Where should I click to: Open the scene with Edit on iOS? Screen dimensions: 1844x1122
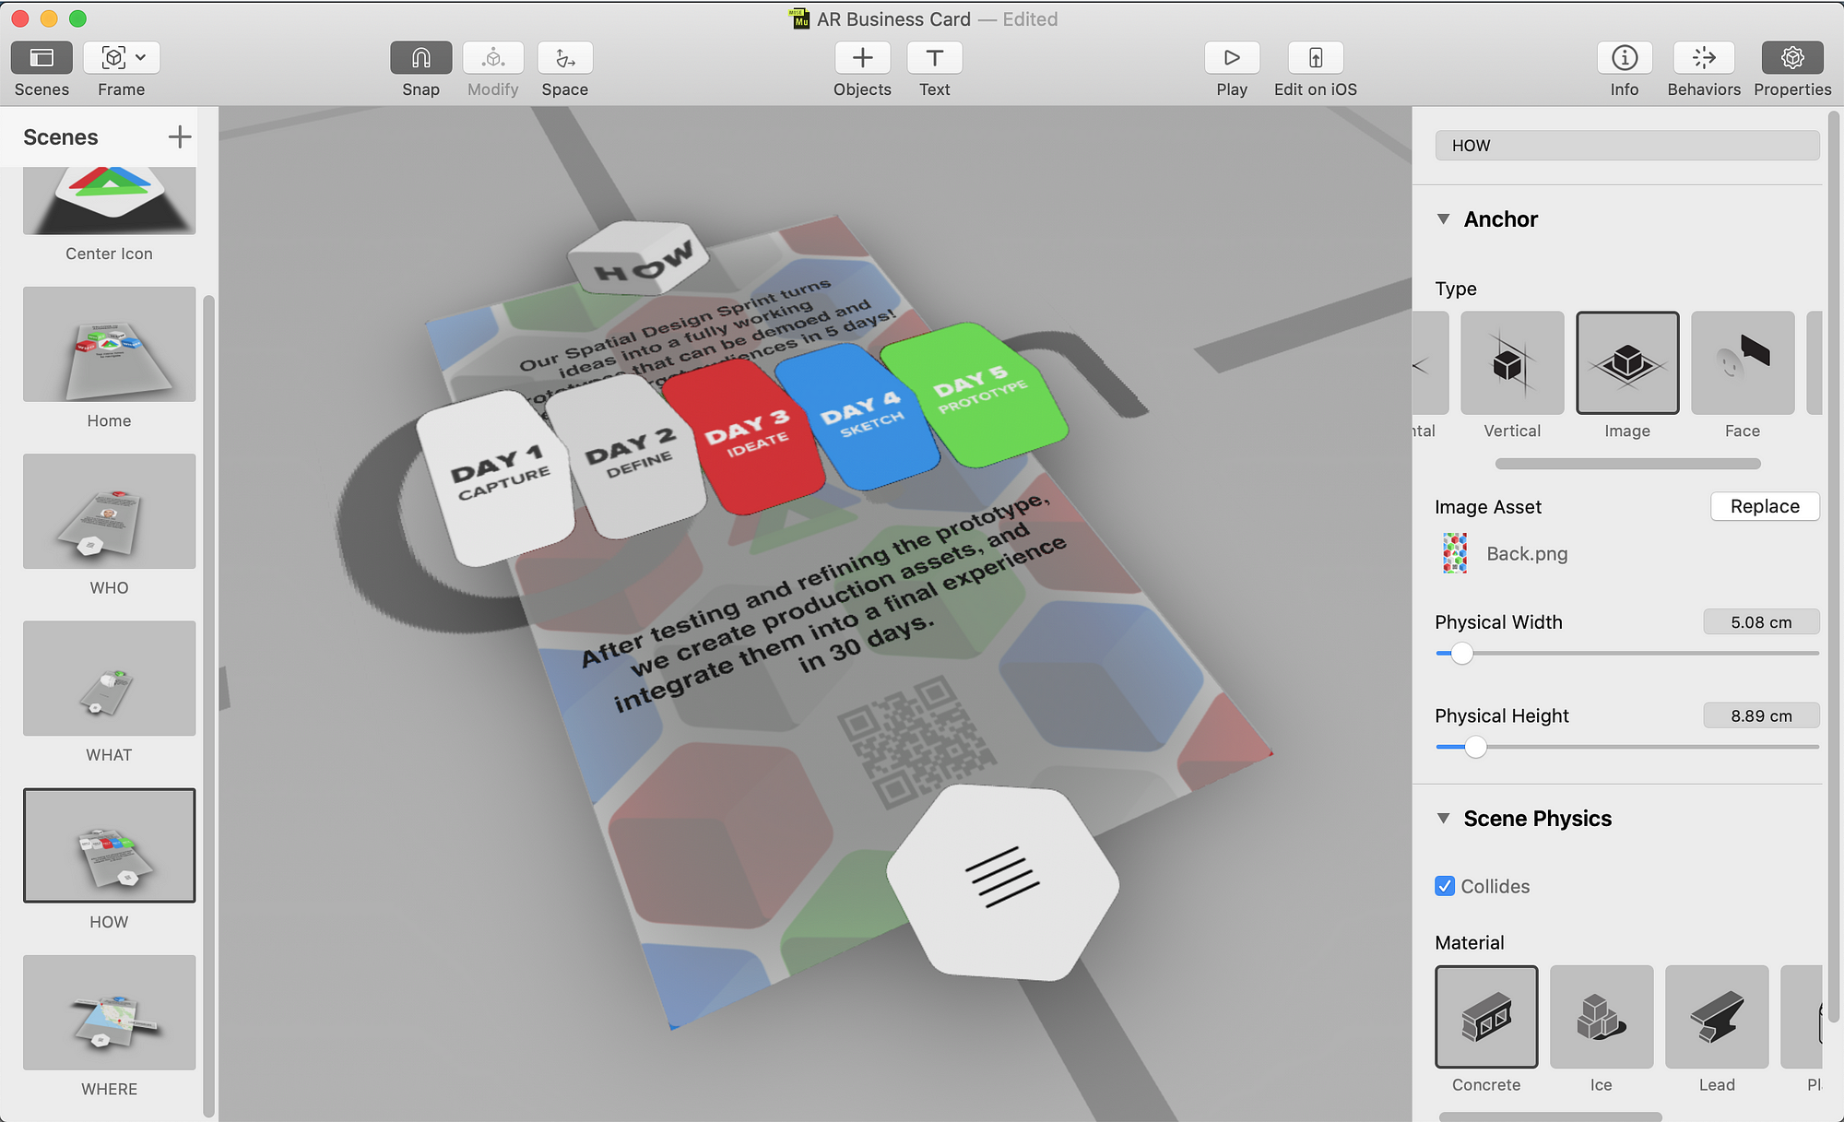click(1316, 58)
